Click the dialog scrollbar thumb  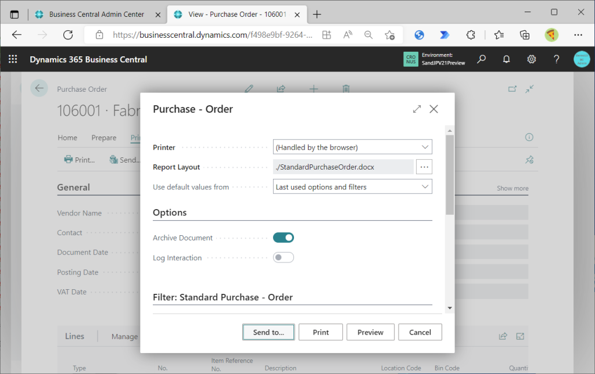(x=450, y=174)
